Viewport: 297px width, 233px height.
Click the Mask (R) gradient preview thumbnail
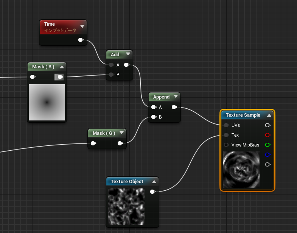point(47,102)
